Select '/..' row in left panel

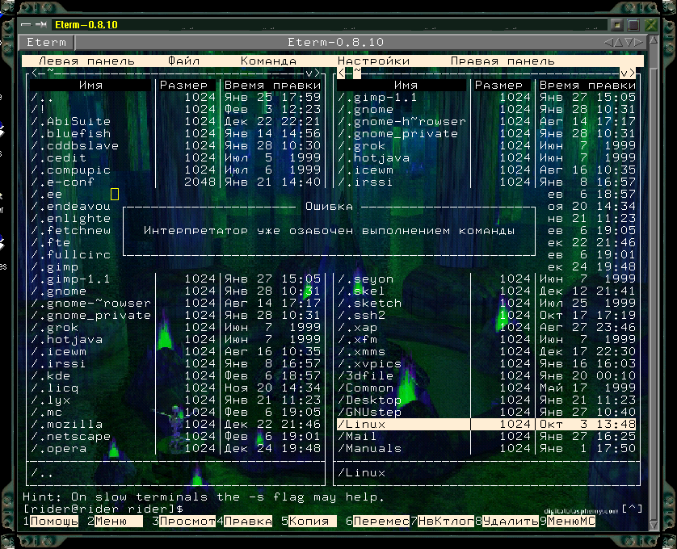pos(176,98)
